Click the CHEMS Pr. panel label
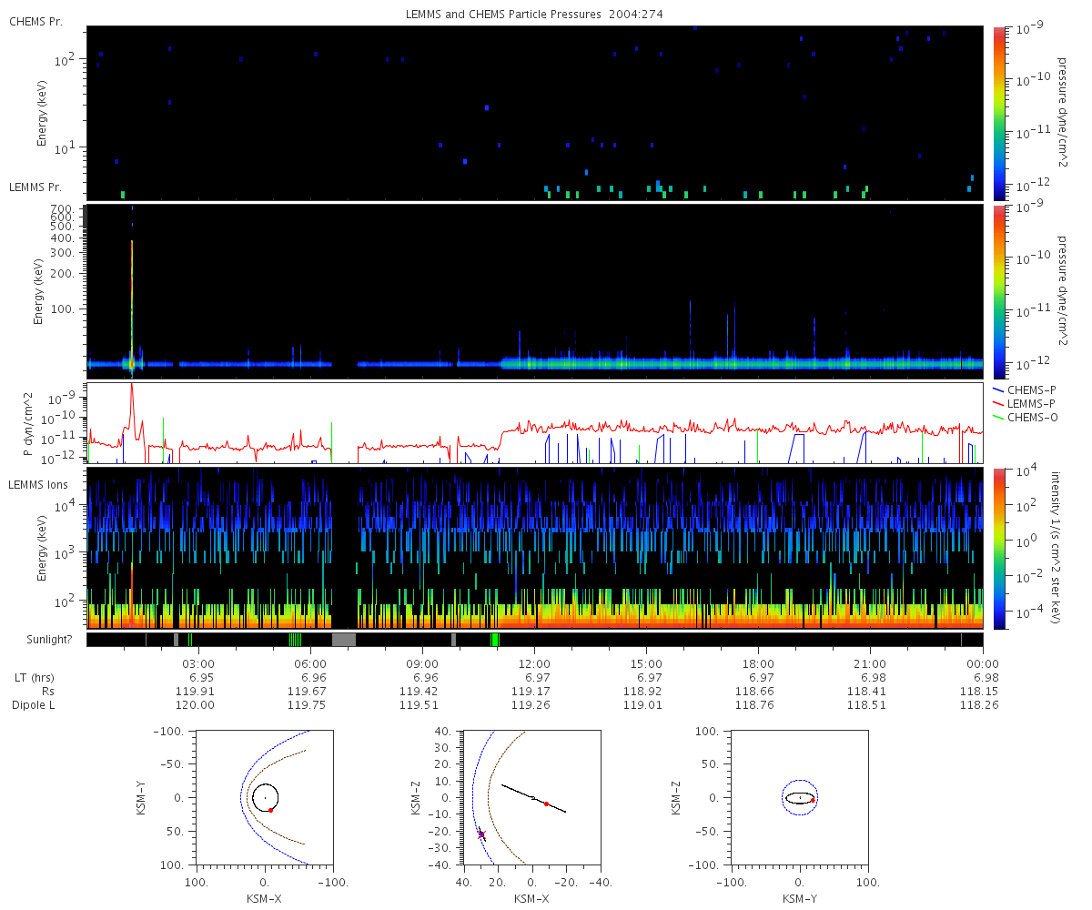 click(35, 21)
